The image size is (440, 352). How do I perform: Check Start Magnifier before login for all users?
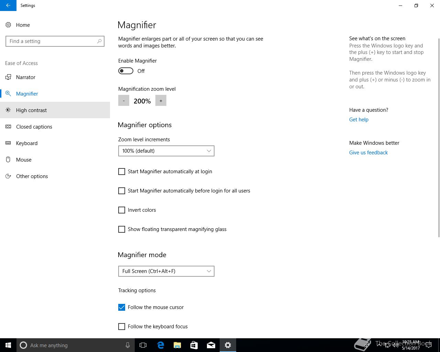122,191
